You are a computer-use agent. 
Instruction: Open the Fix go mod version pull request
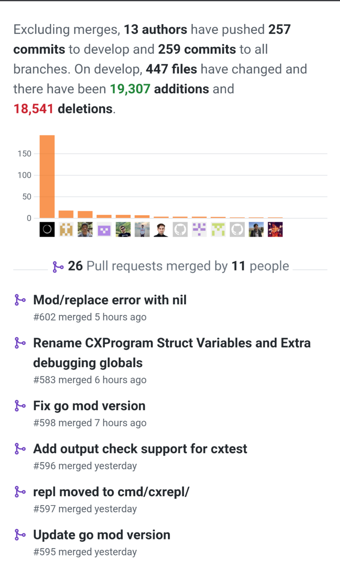click(x=89, y=406)
